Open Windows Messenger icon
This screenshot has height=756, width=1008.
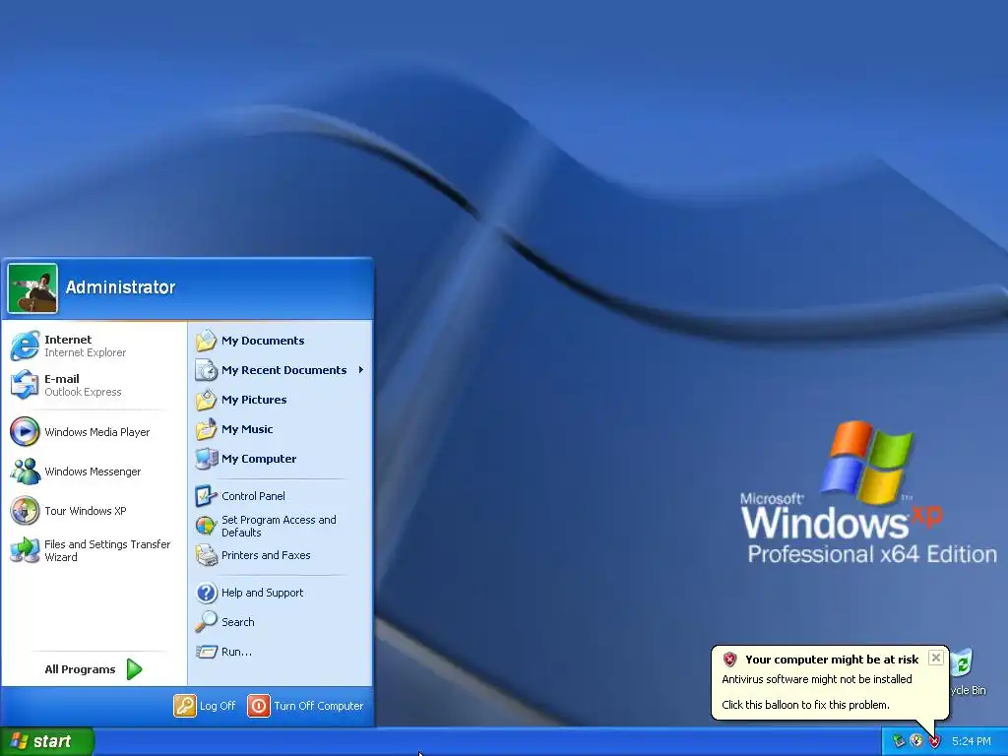[25, 472]
